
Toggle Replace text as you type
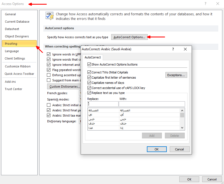[x=89, y=93]
